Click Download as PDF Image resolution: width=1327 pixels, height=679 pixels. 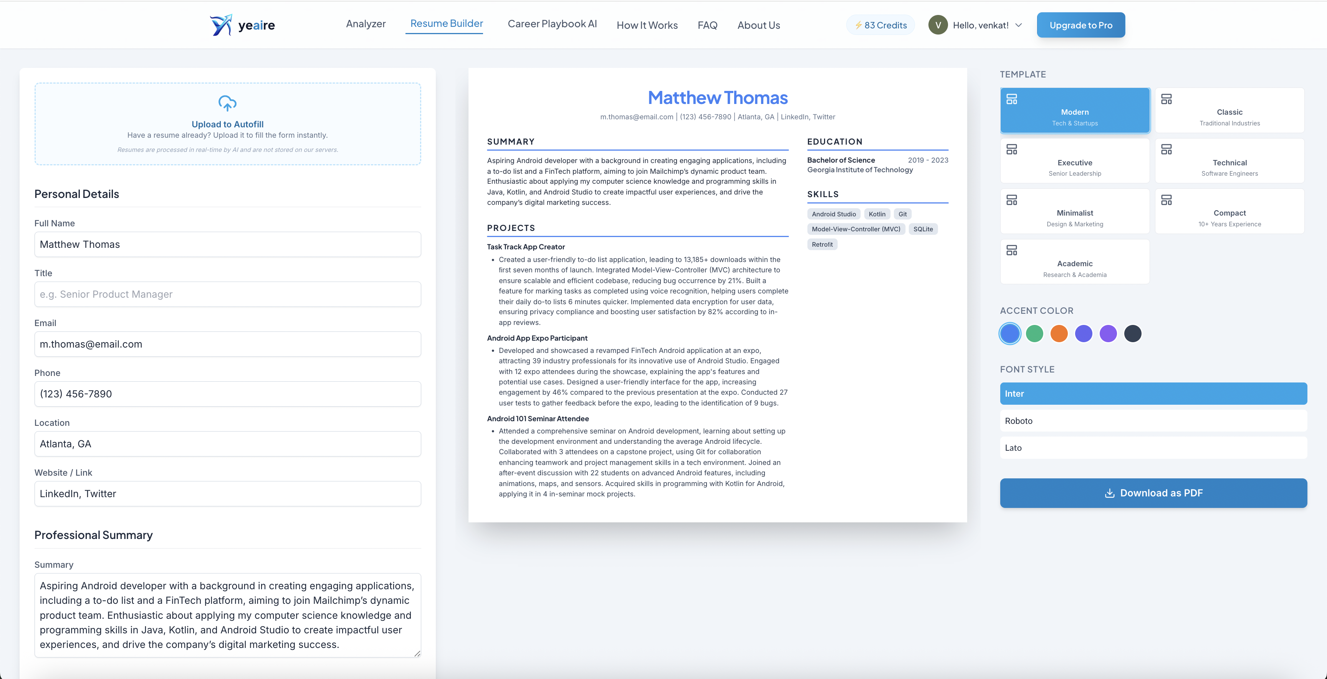[x=1153, y=493]
